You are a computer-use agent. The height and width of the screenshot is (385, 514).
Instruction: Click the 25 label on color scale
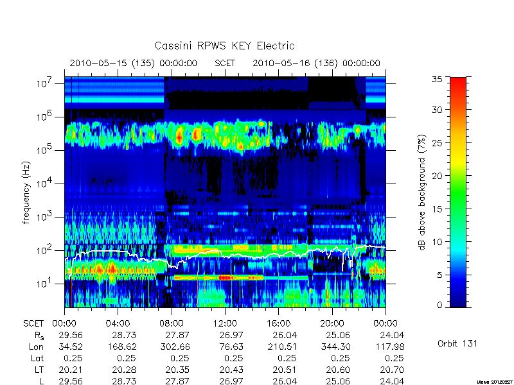point(436,142)
